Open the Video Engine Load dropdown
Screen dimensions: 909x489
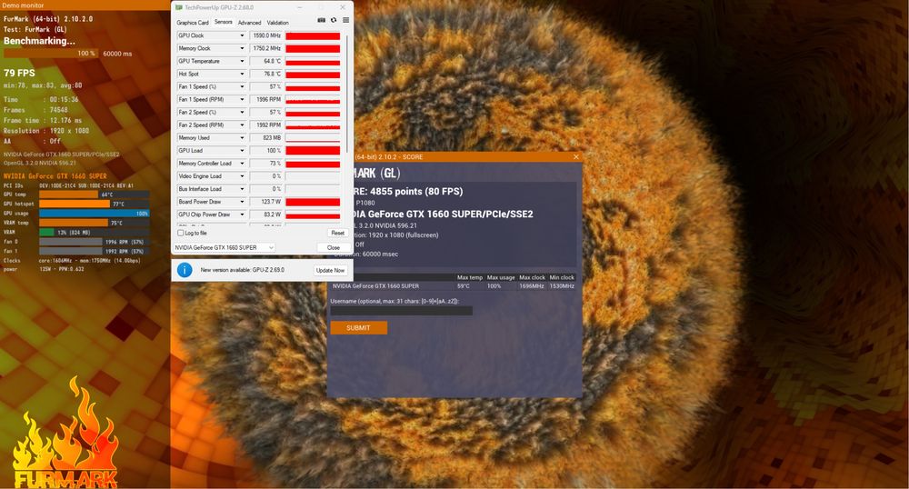point(243,176)
